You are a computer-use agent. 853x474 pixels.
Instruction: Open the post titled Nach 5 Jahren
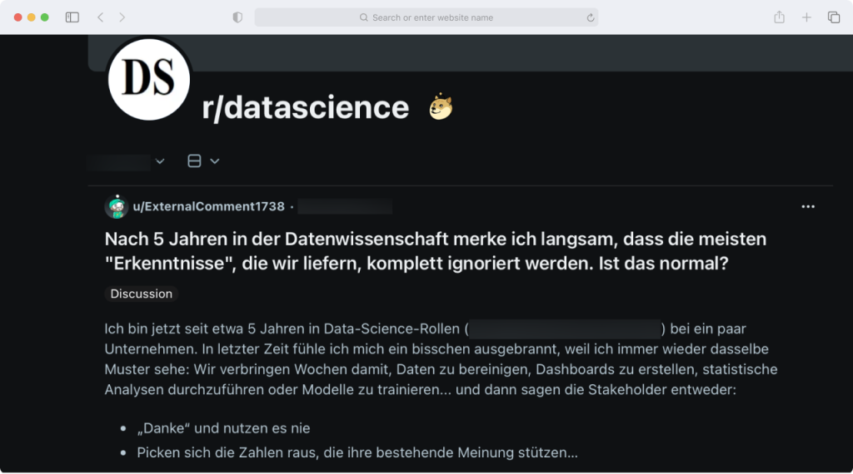point(435,251)
